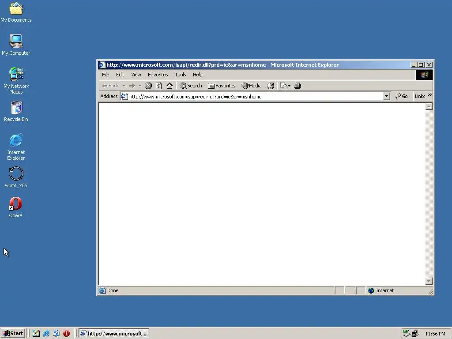Open the Favorites pane from the toolbar
Viewport: 452px width, 339px height.
click(222, 86)
